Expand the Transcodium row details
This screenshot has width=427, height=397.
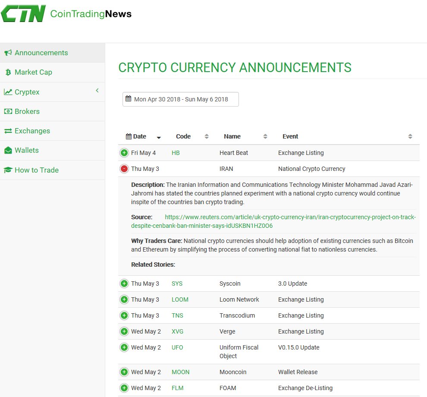pos(124,315)
